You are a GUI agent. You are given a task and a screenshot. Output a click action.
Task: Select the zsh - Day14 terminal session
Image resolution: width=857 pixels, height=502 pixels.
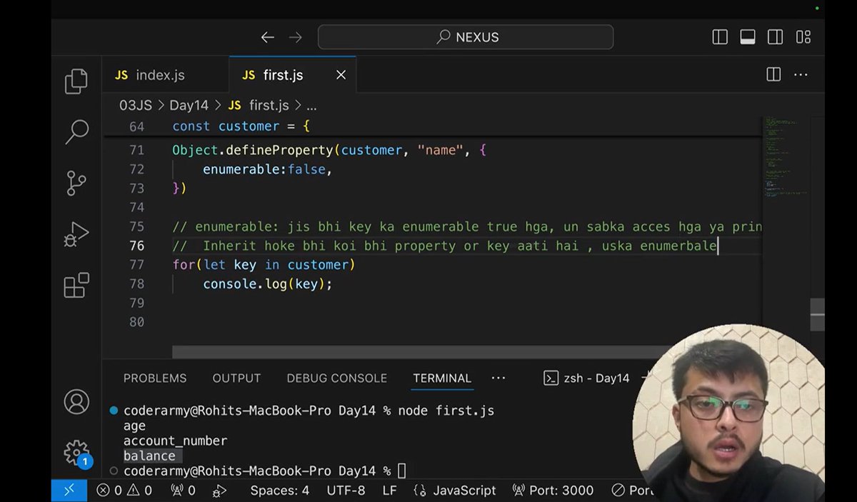click(595, 378)
